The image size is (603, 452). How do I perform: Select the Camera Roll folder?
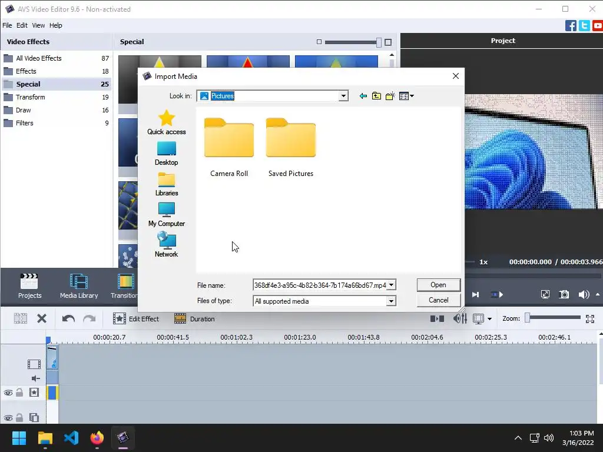(x=229, y=148)
